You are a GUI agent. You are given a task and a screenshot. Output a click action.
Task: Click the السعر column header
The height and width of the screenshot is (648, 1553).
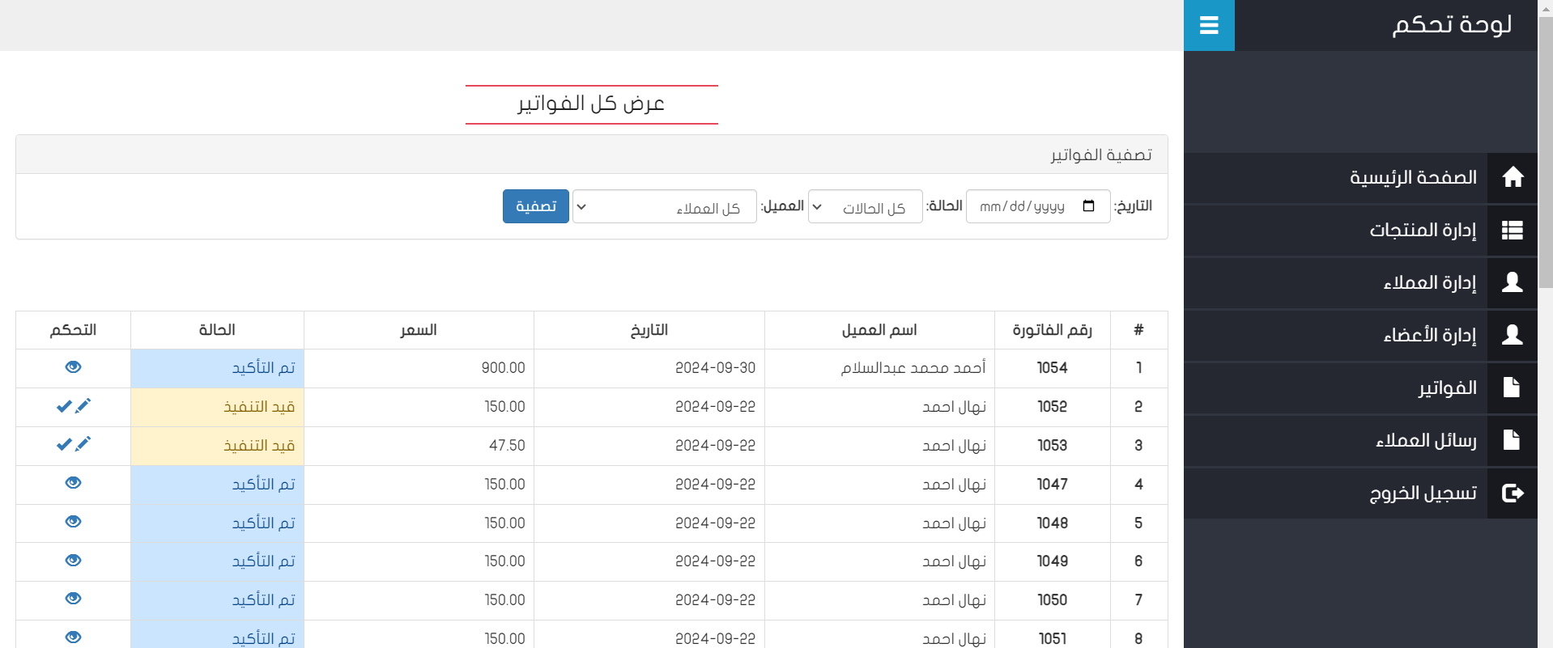click(x=419, y=330)
